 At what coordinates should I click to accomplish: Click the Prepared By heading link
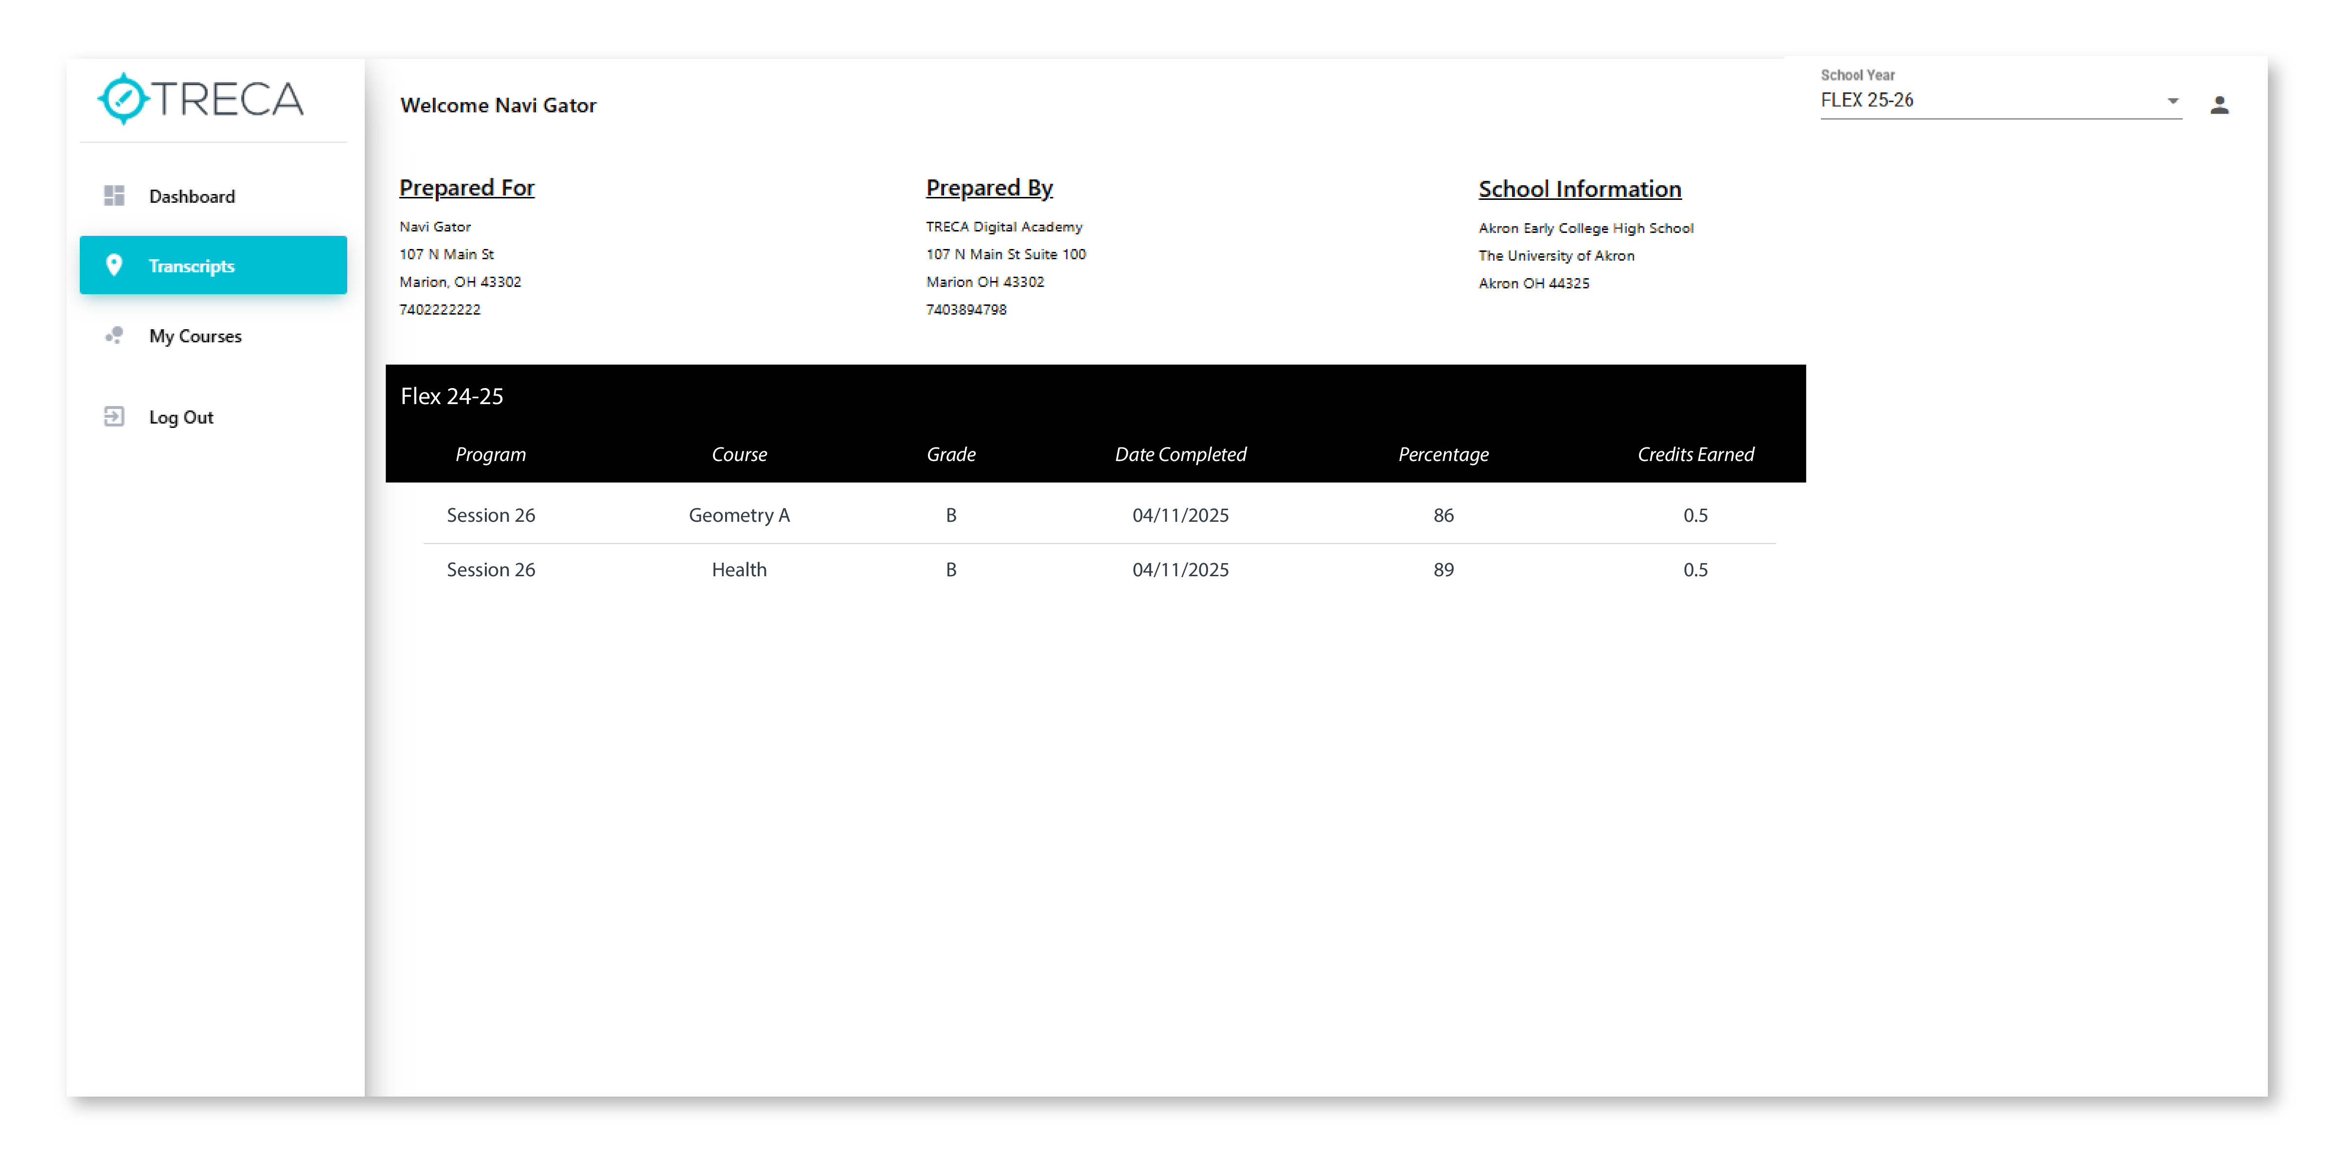point(989,188)
